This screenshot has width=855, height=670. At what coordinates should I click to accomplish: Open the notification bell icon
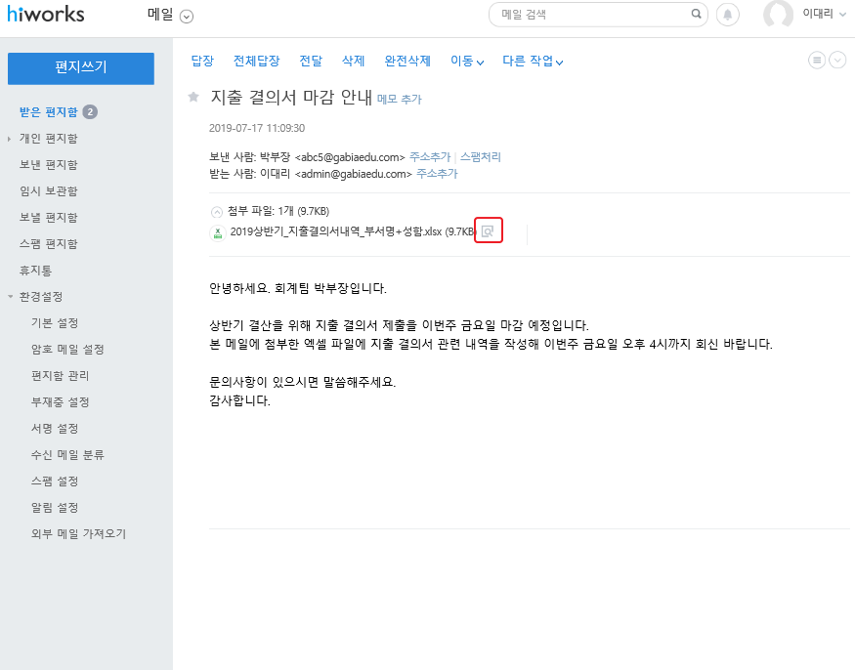tap(728, 15)
